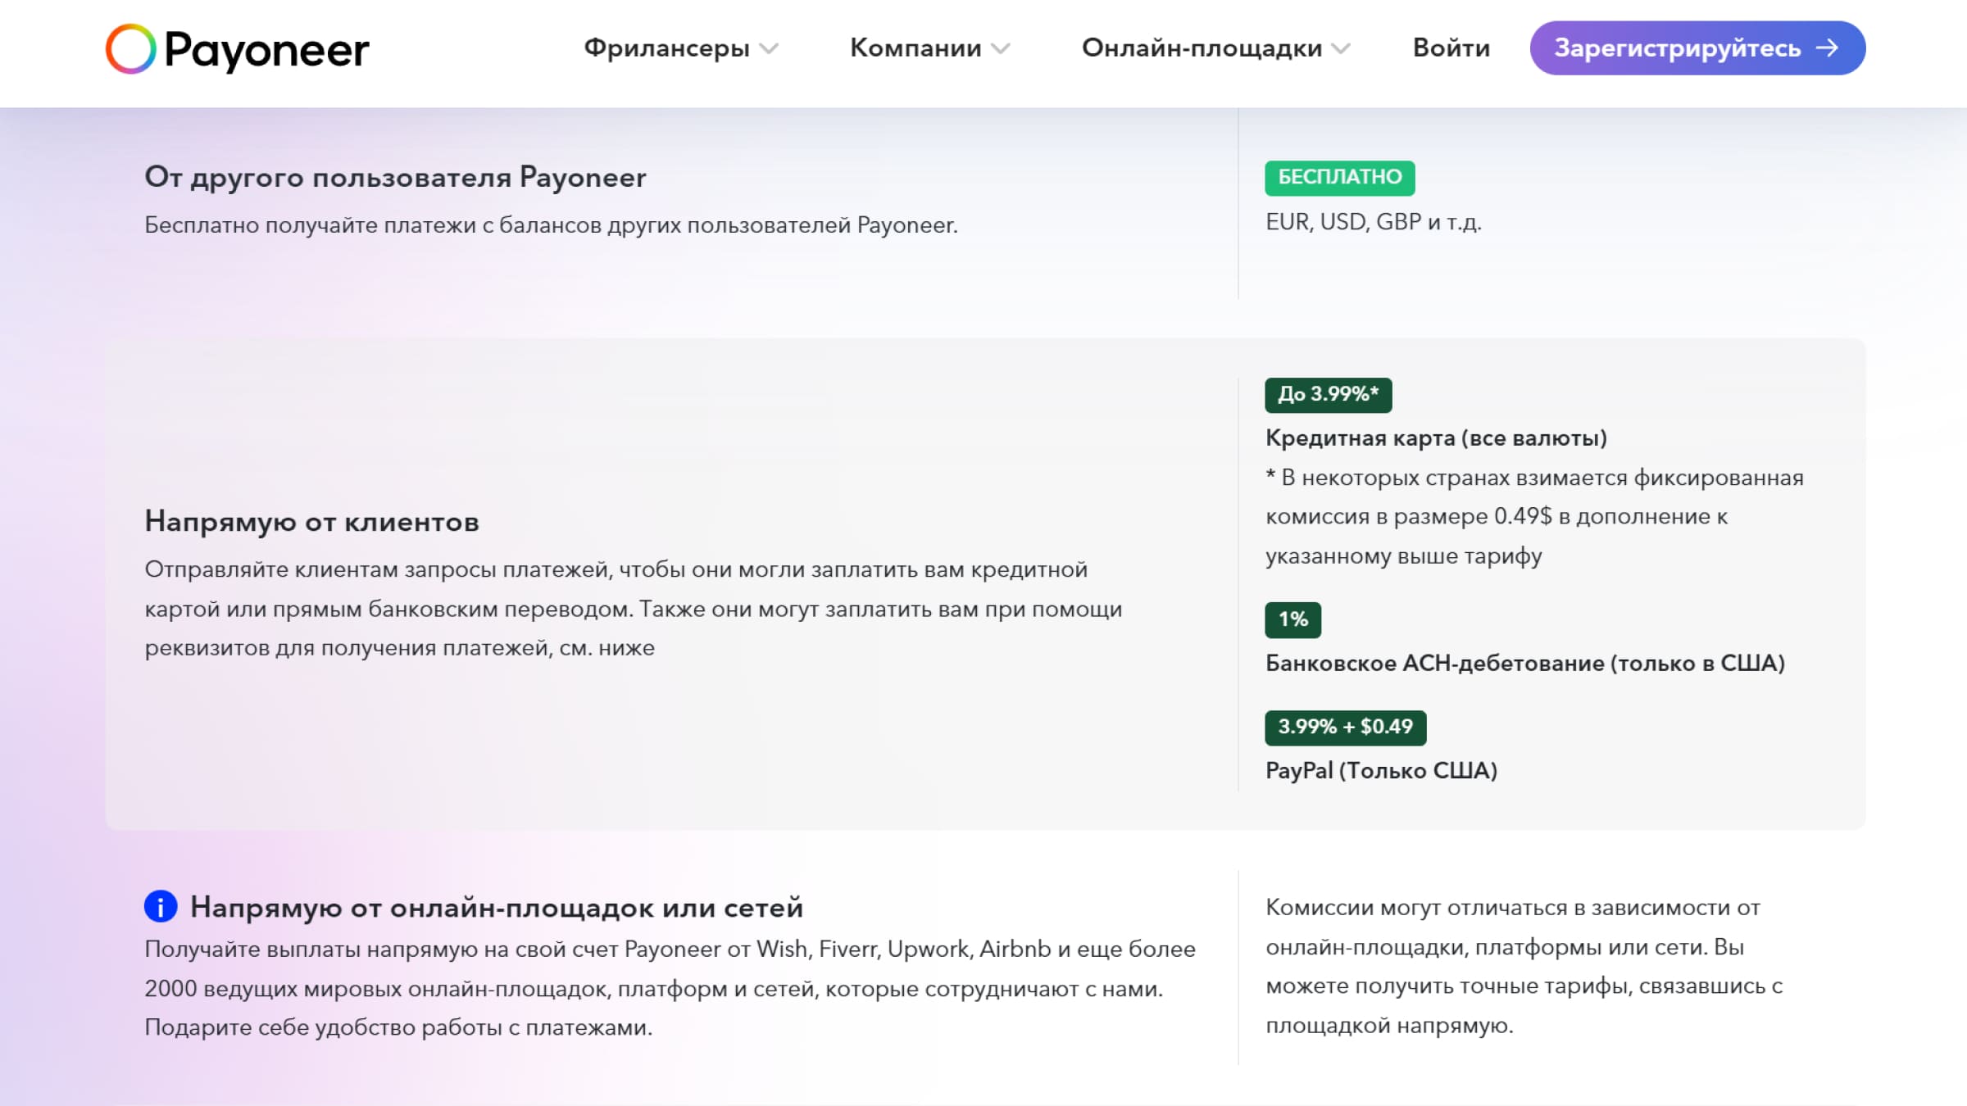Screen dimensions: 1967x1106
Task: Click the PayPal (Только США) label
Action: pos(1381,770)
